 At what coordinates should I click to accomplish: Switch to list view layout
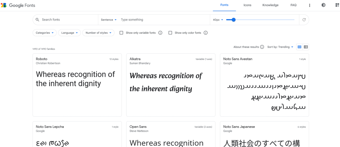(306, 47)
